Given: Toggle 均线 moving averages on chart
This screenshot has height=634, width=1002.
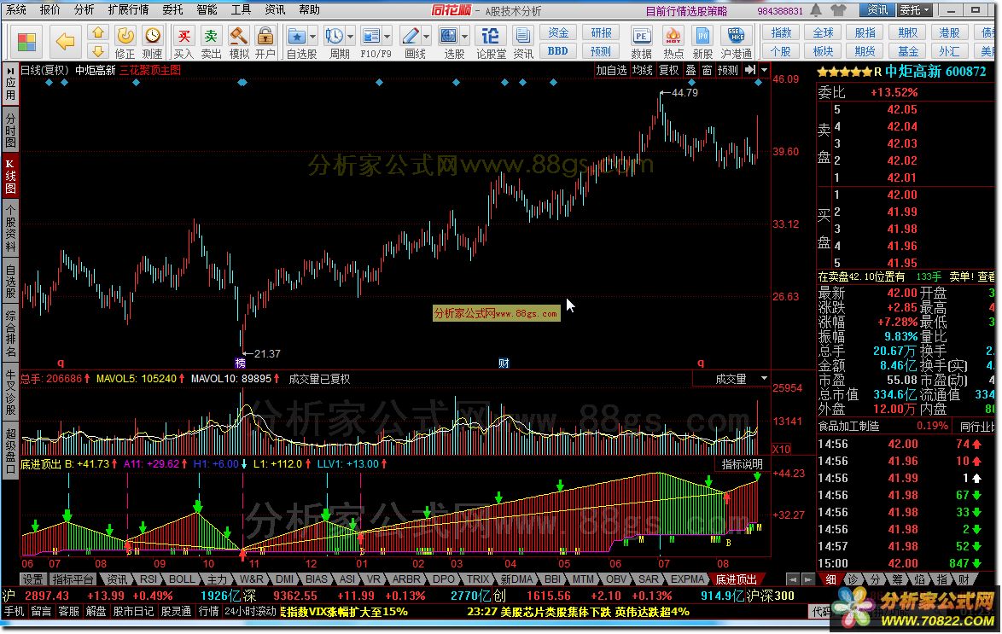Looking at the screenshot, I should 642,70.
